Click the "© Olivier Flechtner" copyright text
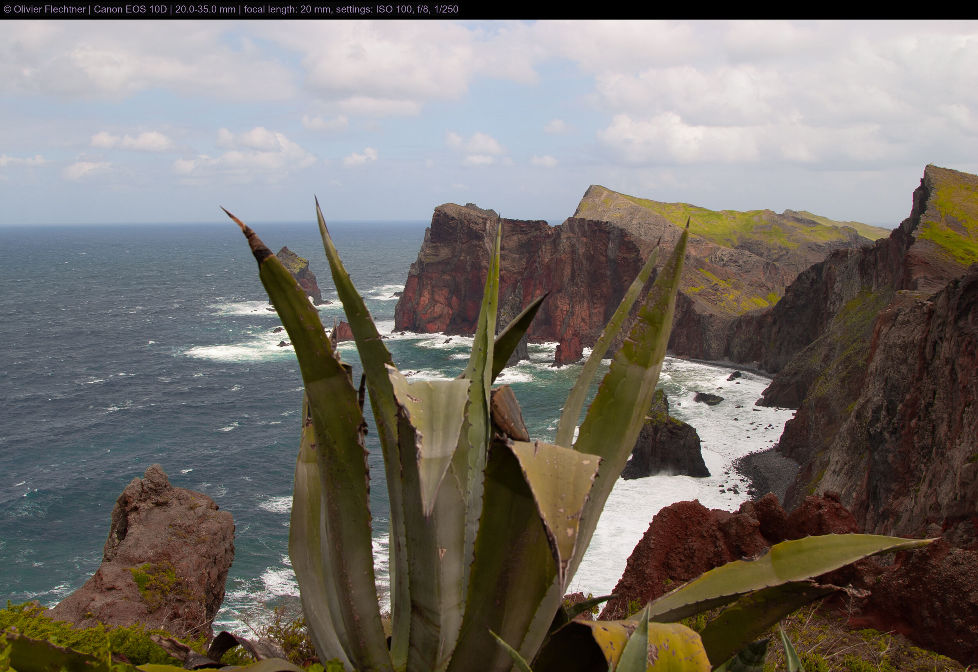 click(45, 9)
